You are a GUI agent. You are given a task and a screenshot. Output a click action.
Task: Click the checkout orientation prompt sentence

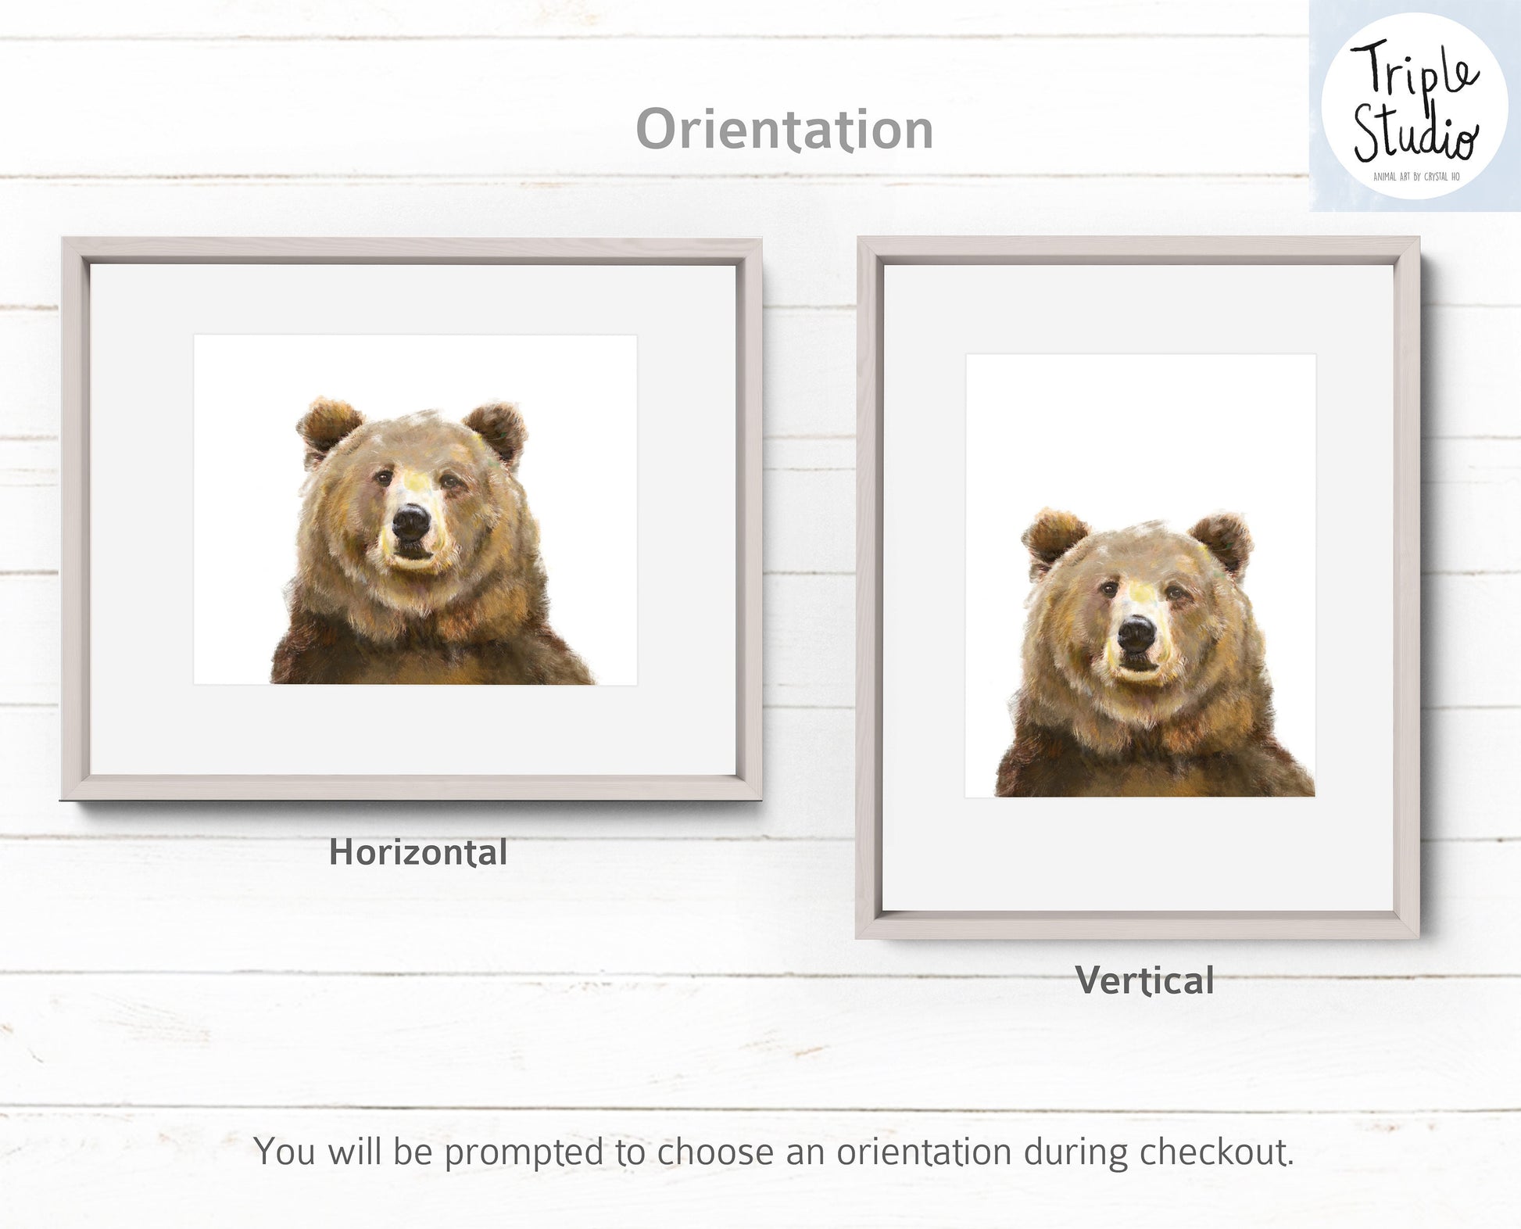point(774,1152)
